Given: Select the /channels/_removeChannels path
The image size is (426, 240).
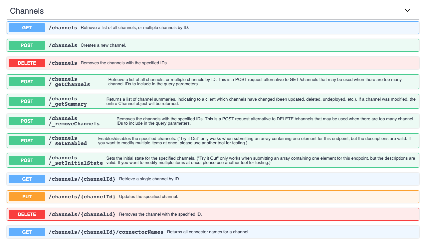Looking at the screenshot, I should (74, 121).
